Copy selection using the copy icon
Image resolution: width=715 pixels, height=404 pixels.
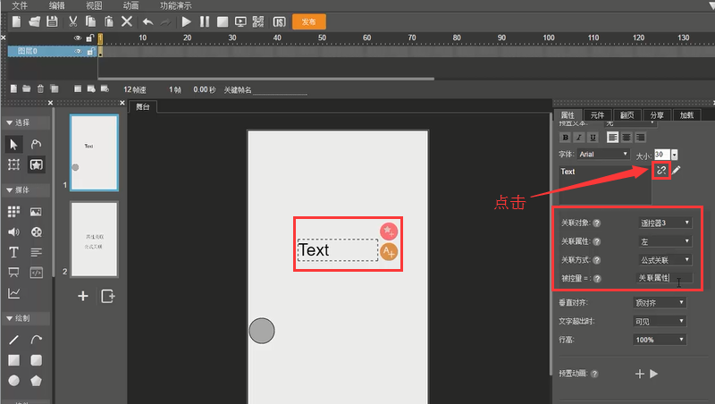[x=91, y=21]
